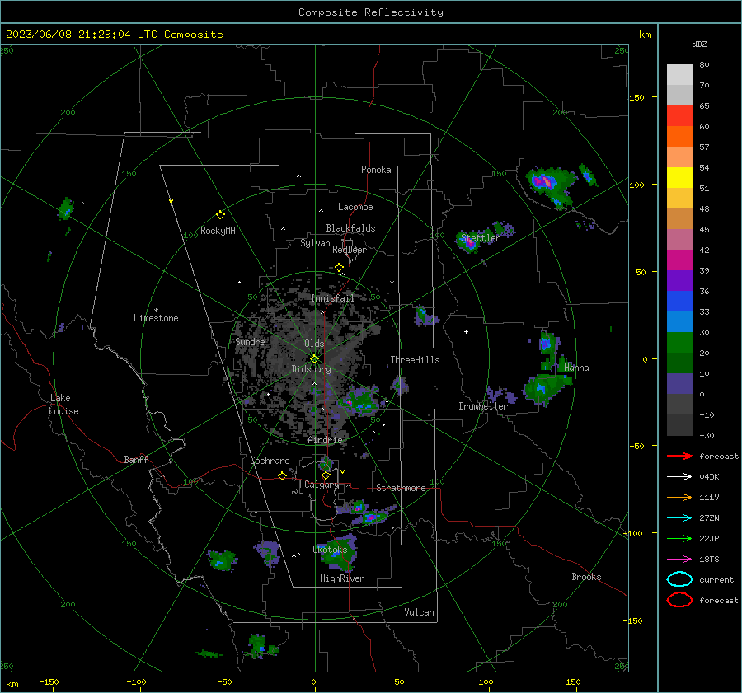
Task: Click the Innisfail town label
Action: (332, 298)
